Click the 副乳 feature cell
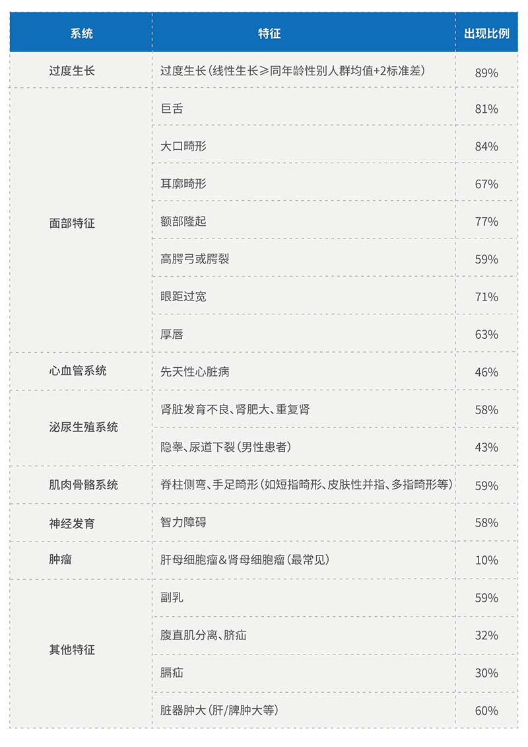The height and width of the screenshot is (747, 528). [x=172, y=598]
